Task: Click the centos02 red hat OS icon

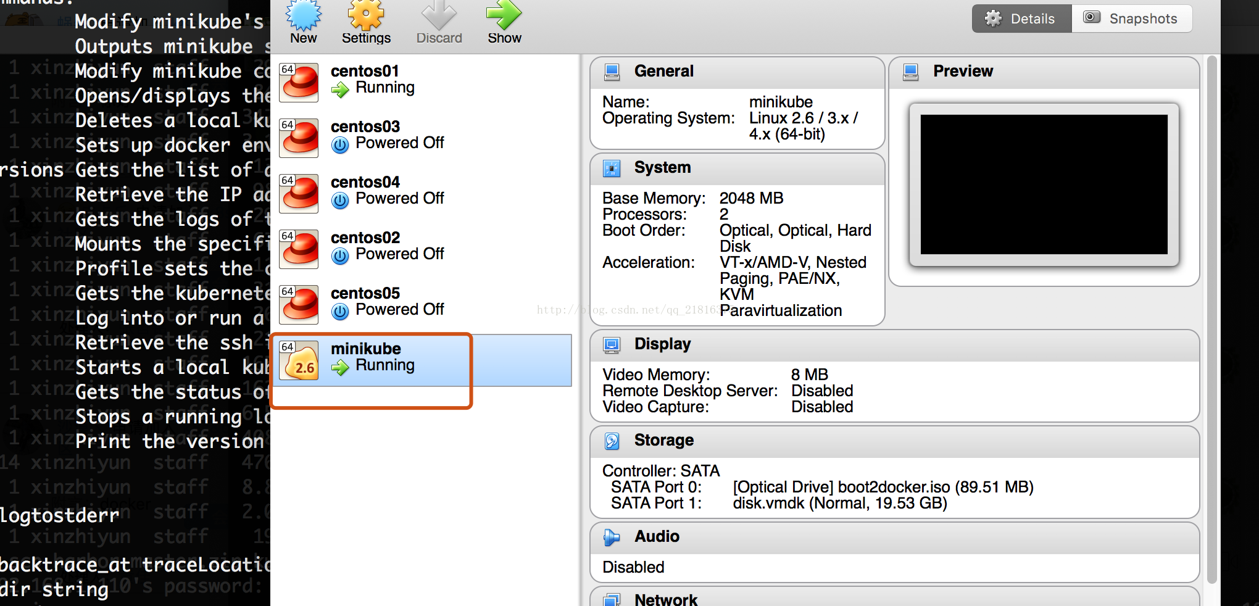Action: pos(299,249)
